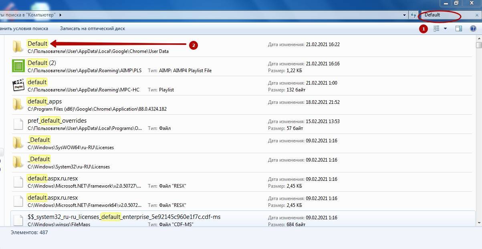Expand the breadcrumb arrow after "Компьютер"

coord(61,15)
